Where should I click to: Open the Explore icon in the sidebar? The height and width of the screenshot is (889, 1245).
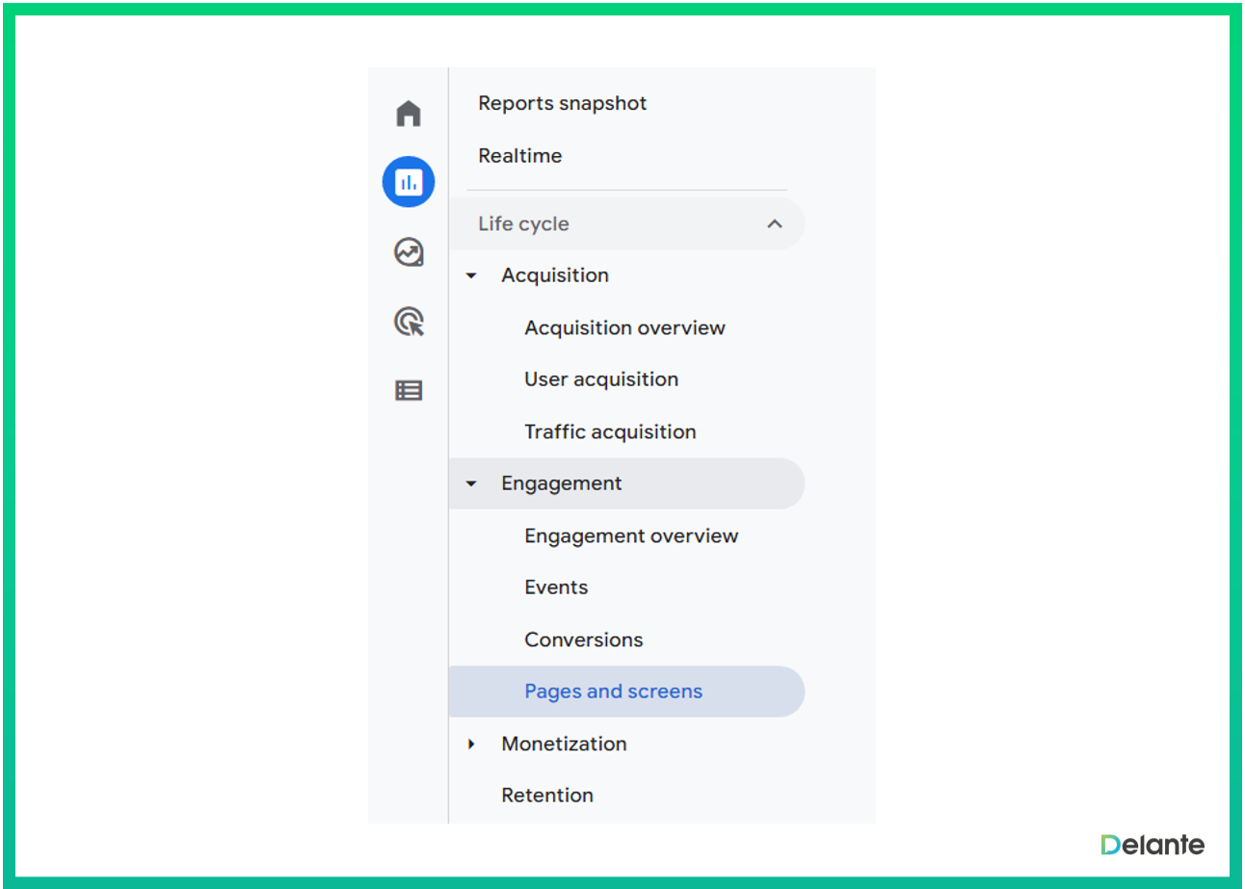409,252
